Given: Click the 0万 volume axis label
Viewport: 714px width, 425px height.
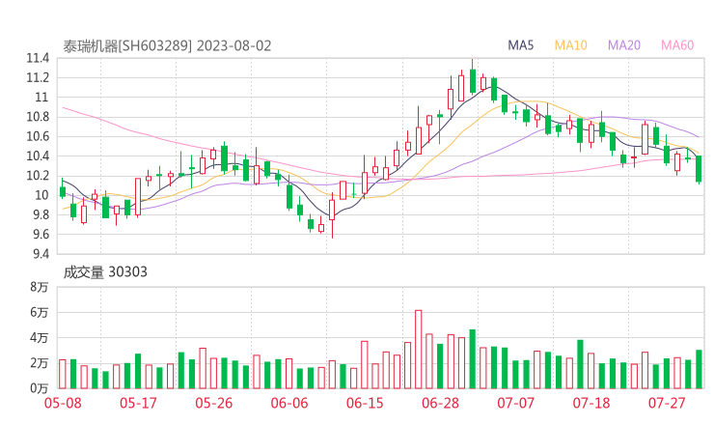Looking at the screenshot, I should [x=40, y=388].
